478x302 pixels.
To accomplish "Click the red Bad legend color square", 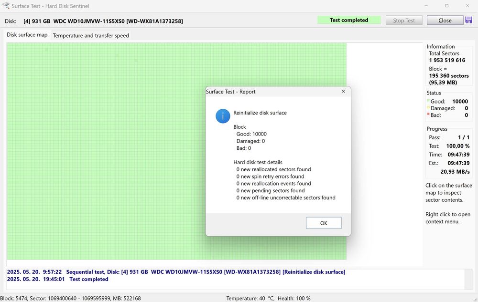I will [x=428, y=114].
